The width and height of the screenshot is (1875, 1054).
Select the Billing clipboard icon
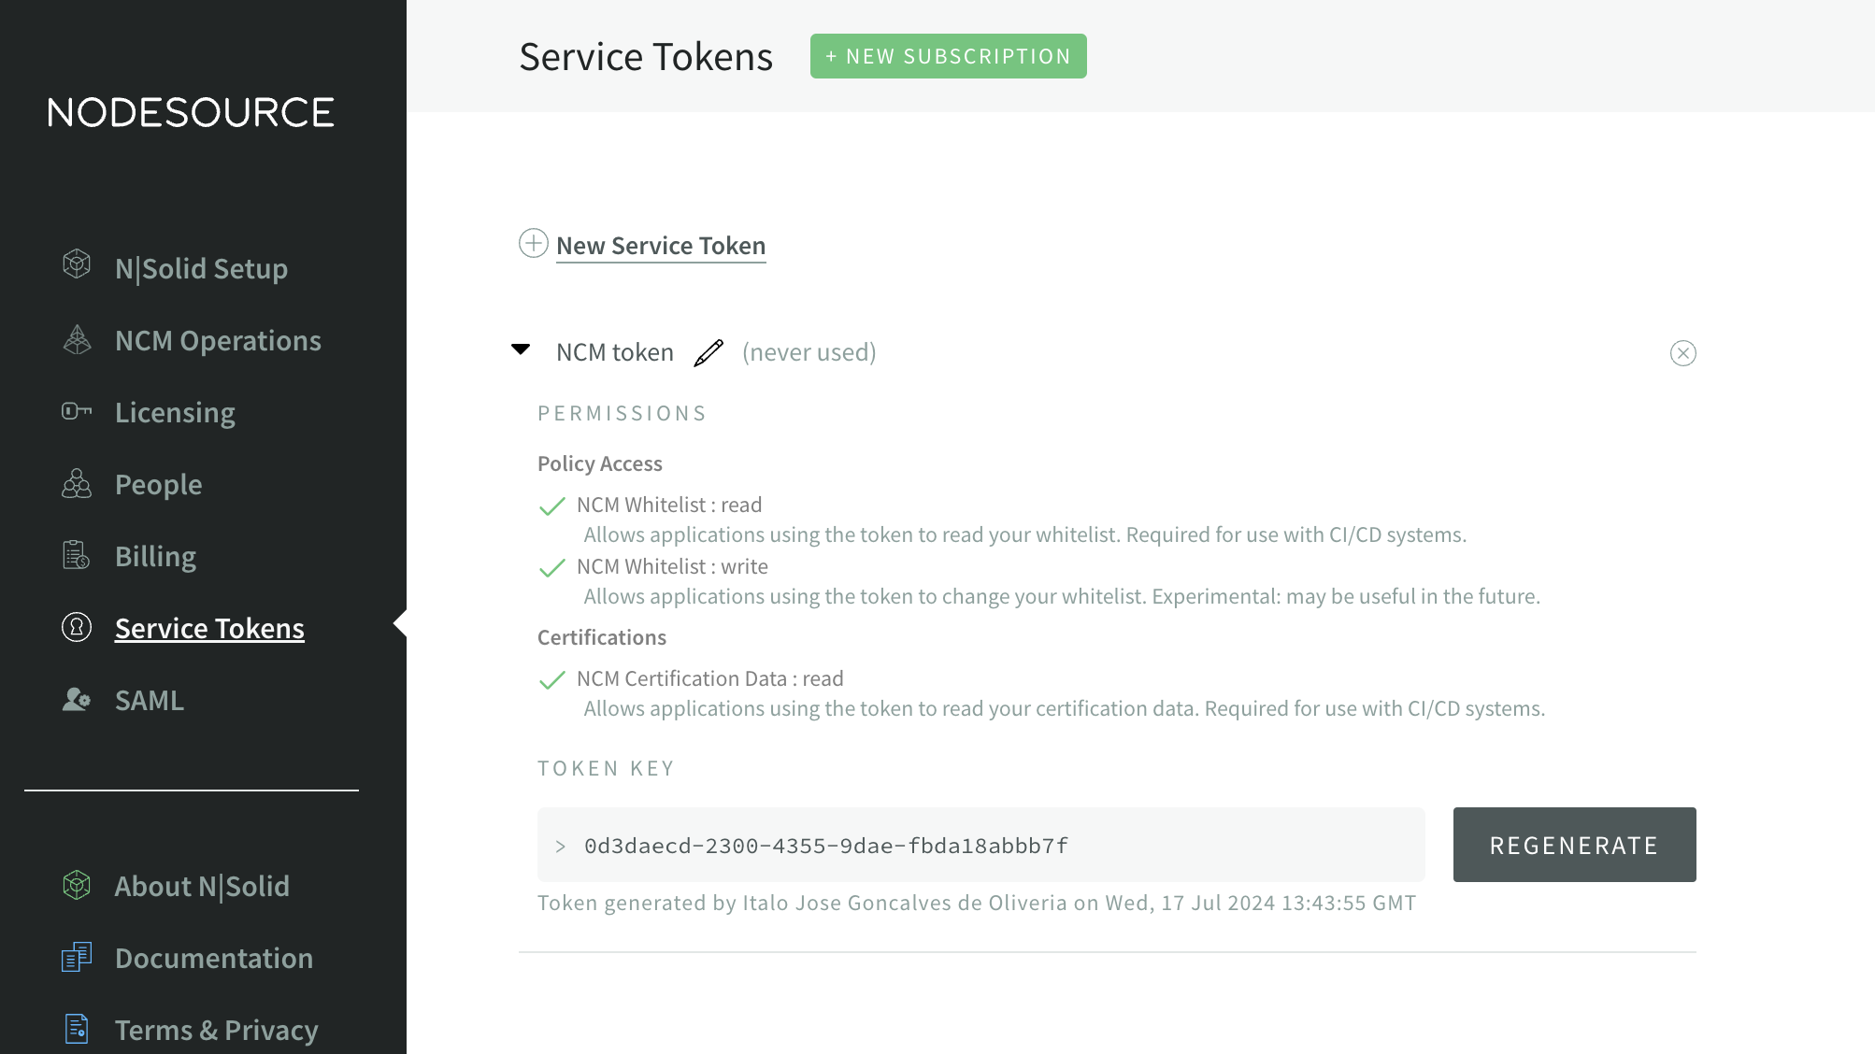(x=76, y=554)
